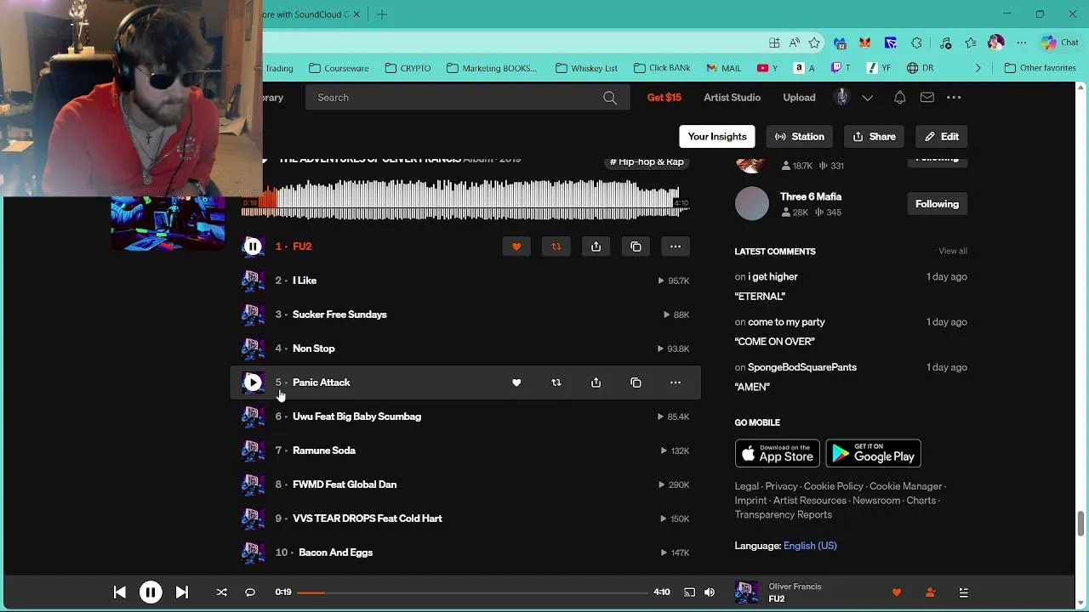Toggle repeat in the player bar
Image resolution: width=1089 pixels, height=612 pixels.
click(x=250, y=592)
